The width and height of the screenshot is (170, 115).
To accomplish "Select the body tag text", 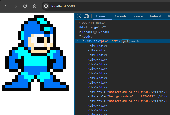I will pos(87,36).
